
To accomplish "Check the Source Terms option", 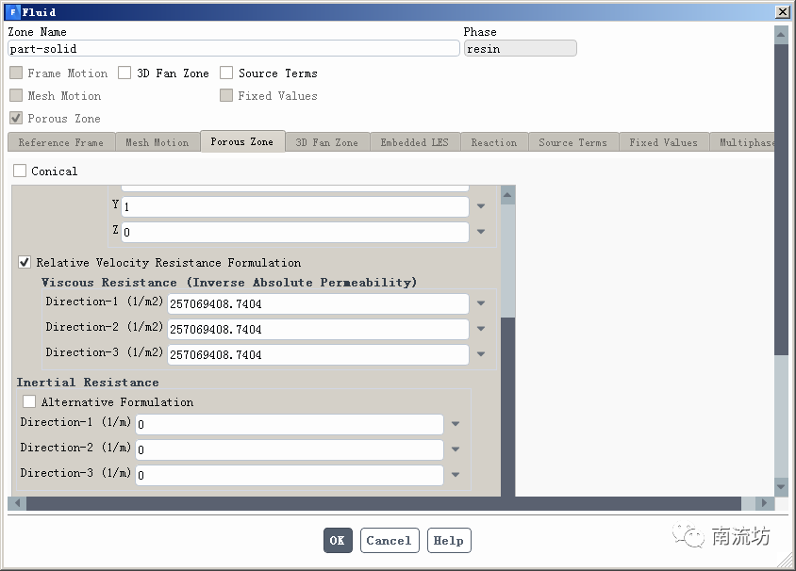I will click(226, 73).
